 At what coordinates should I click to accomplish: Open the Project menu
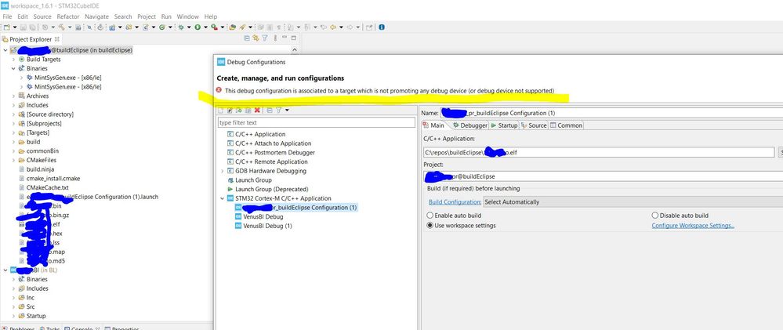147,16
